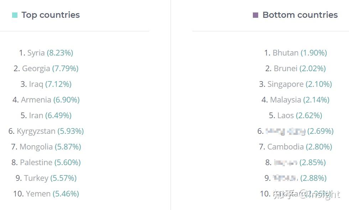Click Syria in top countries list
The image size is (349, 210).
(x=36, y=53)
